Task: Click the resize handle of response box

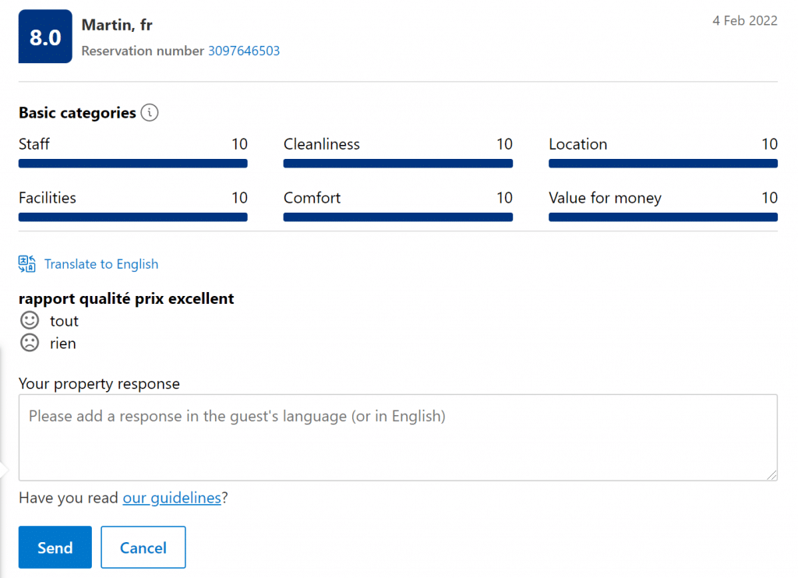Action: point(772,475)
